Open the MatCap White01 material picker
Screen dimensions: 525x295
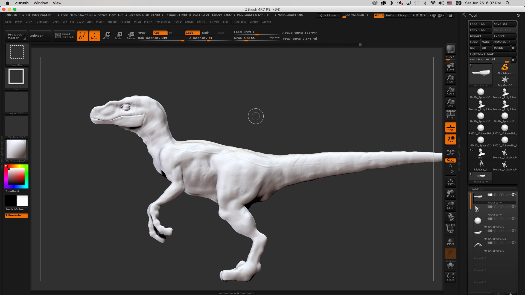[x=16, y=151]
